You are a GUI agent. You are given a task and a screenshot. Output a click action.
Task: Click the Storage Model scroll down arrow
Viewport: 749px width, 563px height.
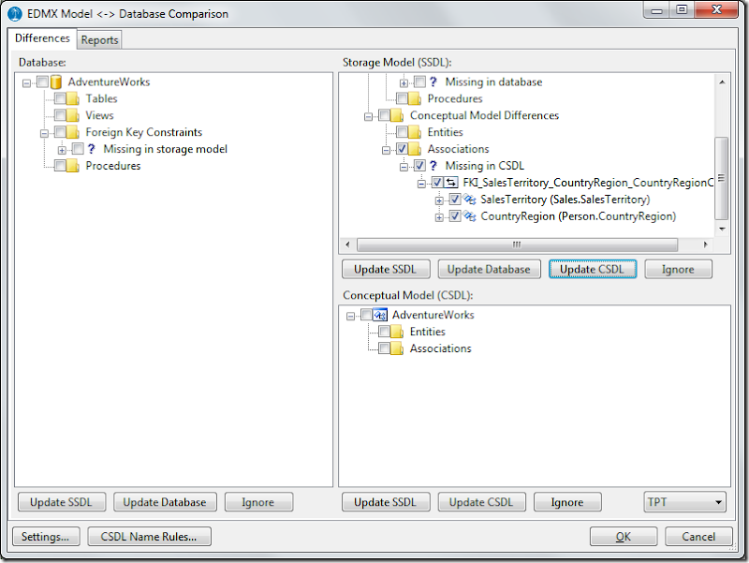pyautogui.click(x=722, y=229)
